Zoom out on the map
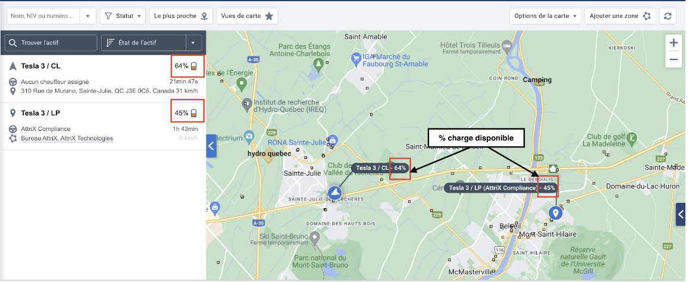 click(x=674, y=59)
